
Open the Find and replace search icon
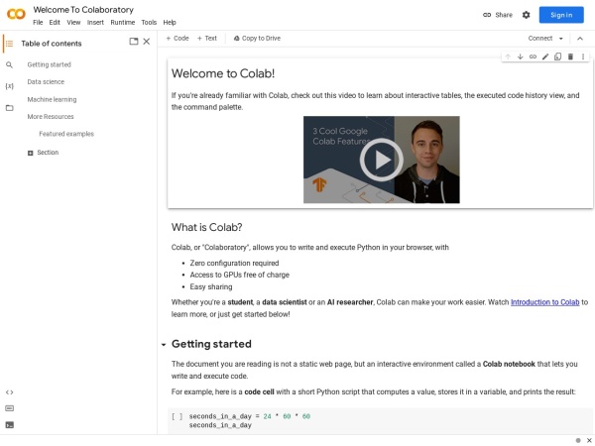coord(10,64)
